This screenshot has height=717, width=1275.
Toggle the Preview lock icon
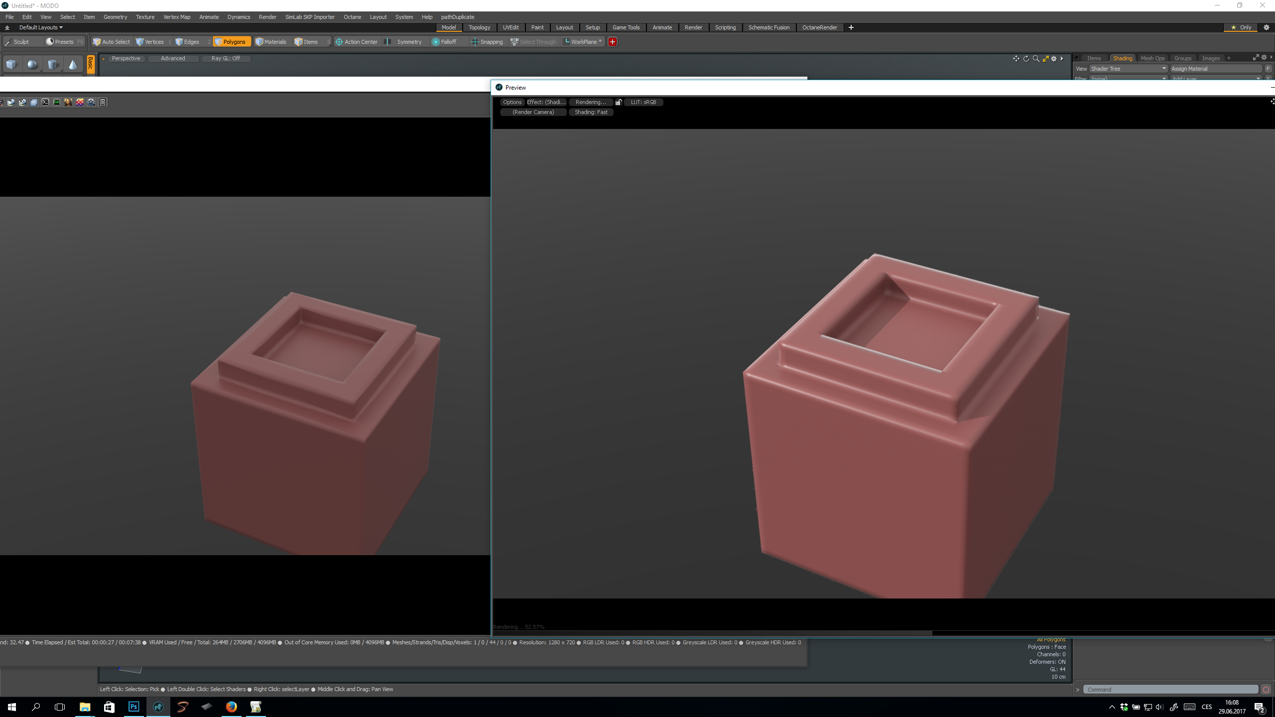tap(618, 102)
